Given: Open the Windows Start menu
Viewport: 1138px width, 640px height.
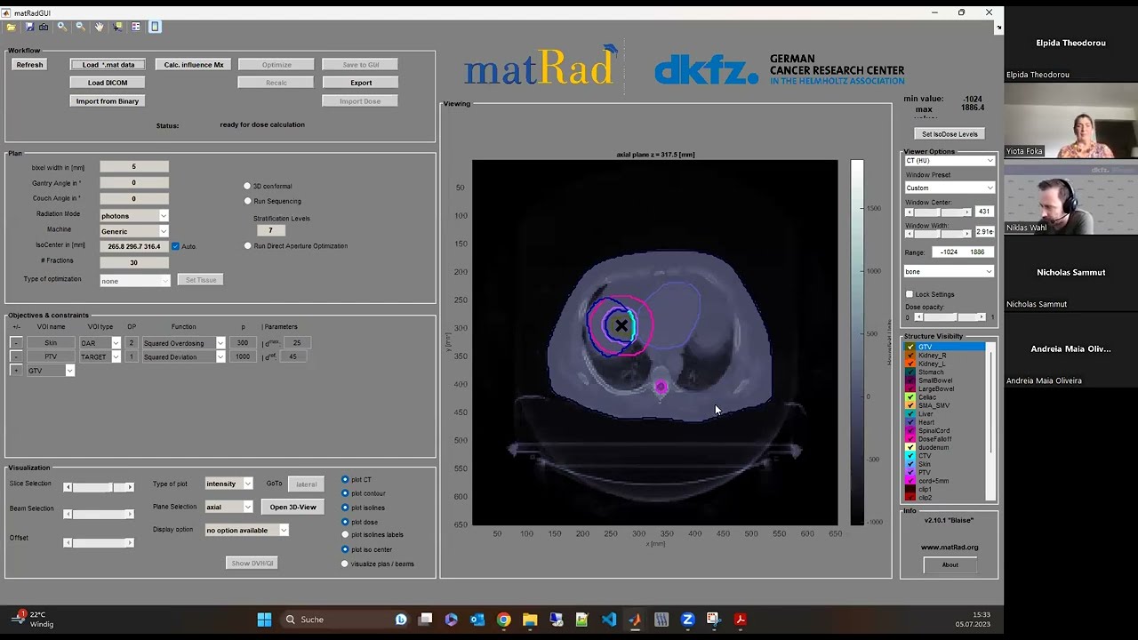Looking at the screenshot, I should [264, 620].
